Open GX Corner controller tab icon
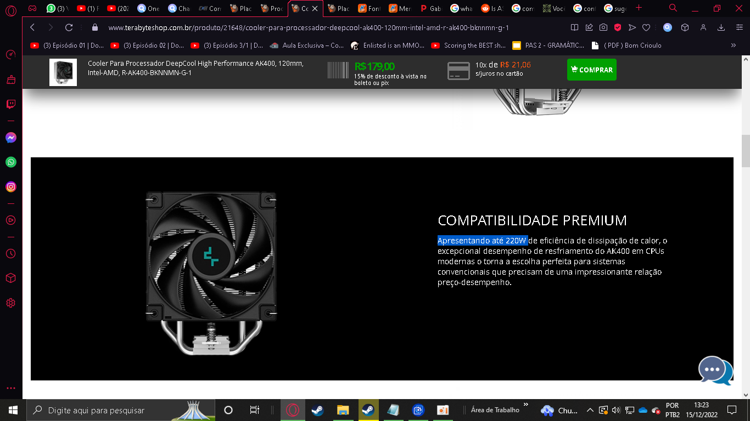The image size is (750, 421). 33,8
